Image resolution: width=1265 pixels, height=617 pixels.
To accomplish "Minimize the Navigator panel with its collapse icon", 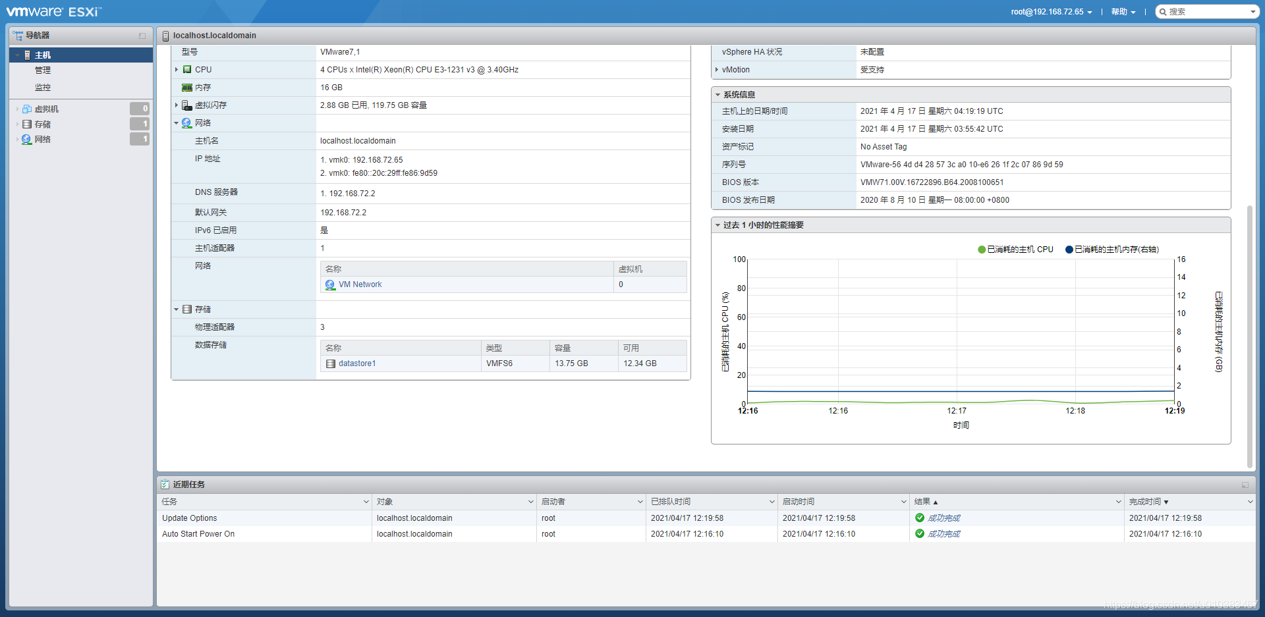I will (x=142, y=36).
